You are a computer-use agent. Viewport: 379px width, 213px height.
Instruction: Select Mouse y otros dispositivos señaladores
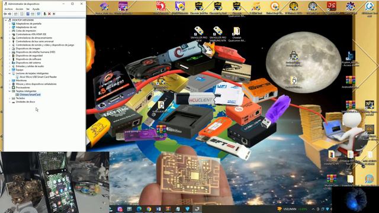click(34, 84)
